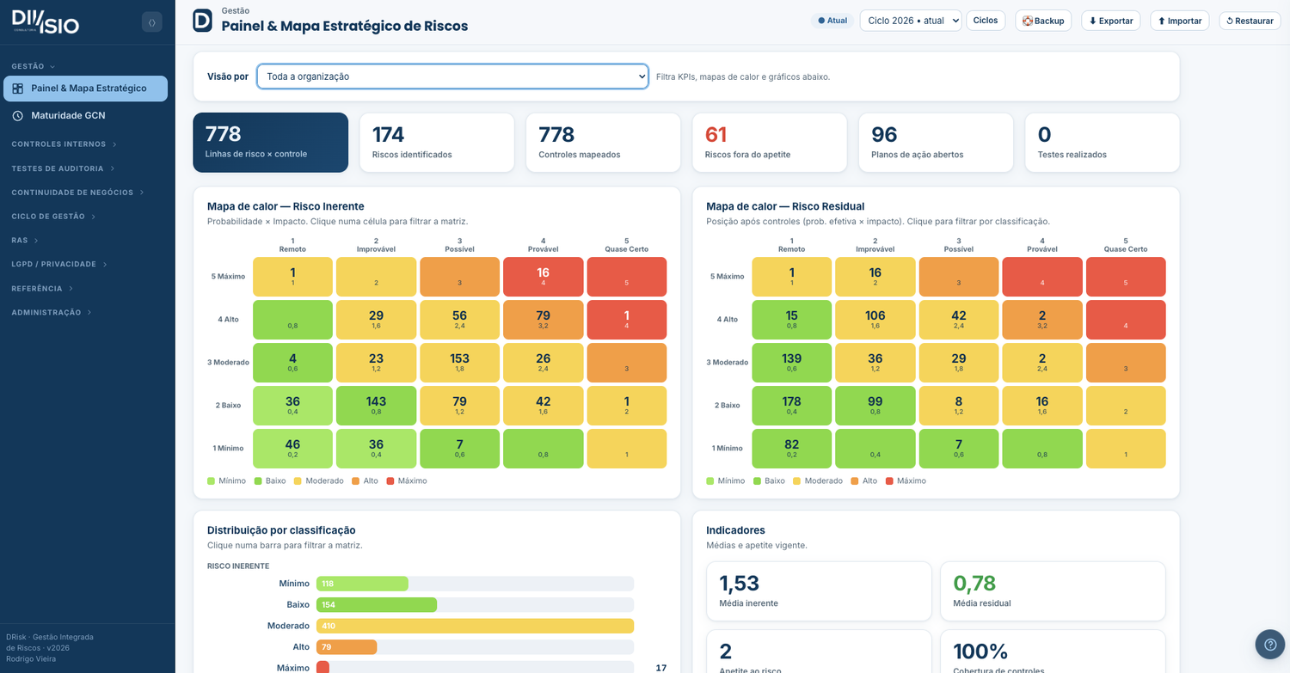Click the Painel & Mapa Estratégico grid icon
Screen dimensions: 1290x673
point(18,89)
